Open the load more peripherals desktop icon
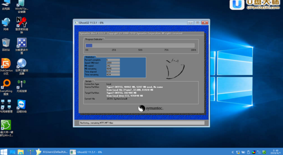Screen dimensions: 283x155 [x=21, y=43]
